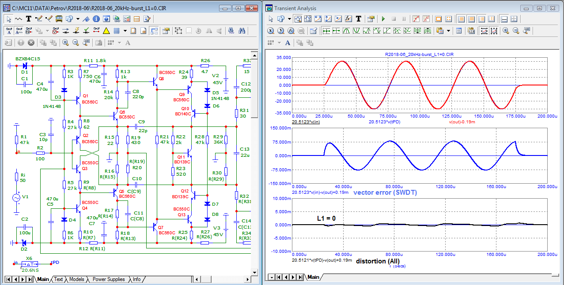Expand window dropdown arrow in Transient toolbar
Screen dimensions: 564x285
(x=289, y=19)
